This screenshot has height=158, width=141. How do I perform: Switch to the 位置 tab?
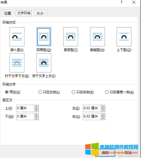[8, 13]
